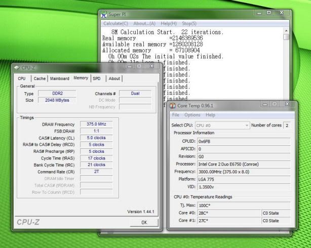This screenshot has height=248, width=311.
Task: Switch to the Cache tab in CPU-Z
Action: click(40, 78)
